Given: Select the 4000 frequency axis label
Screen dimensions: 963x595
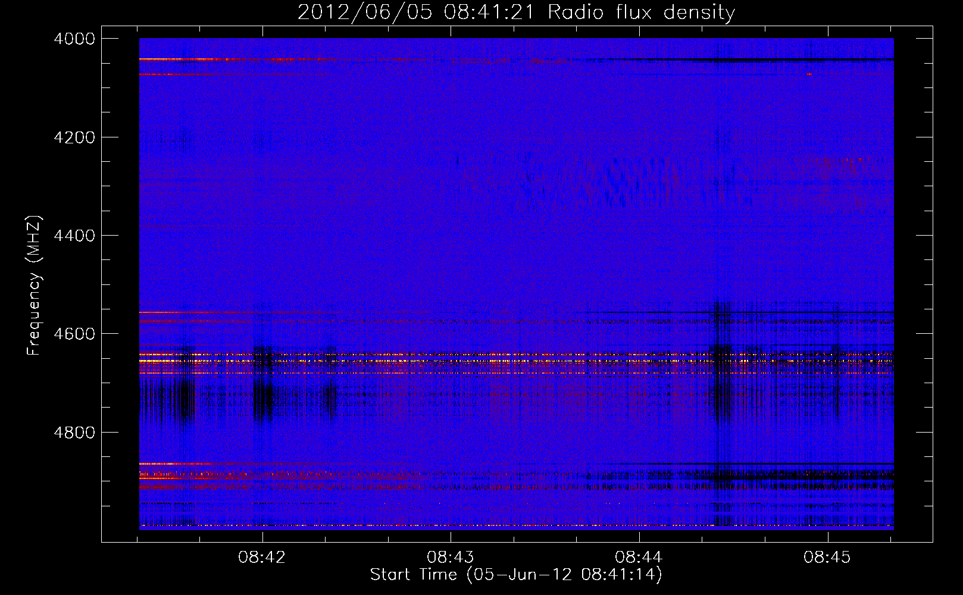Looking at the screenshot, I should [x=74, y=39].
